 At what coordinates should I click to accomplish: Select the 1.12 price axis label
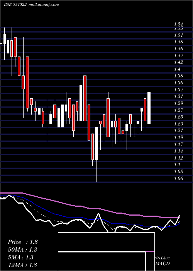[178, 158]
